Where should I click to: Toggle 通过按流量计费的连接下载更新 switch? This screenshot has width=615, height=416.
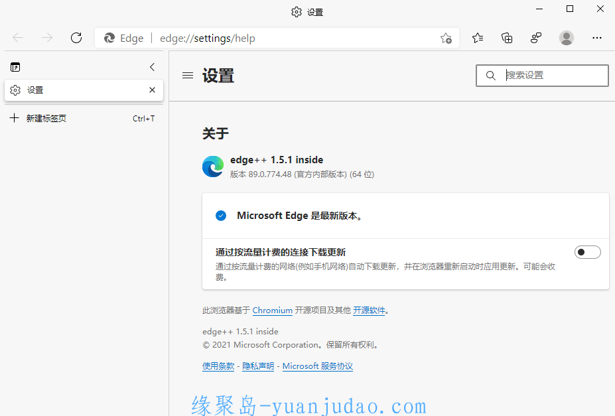tap(588, 252)
